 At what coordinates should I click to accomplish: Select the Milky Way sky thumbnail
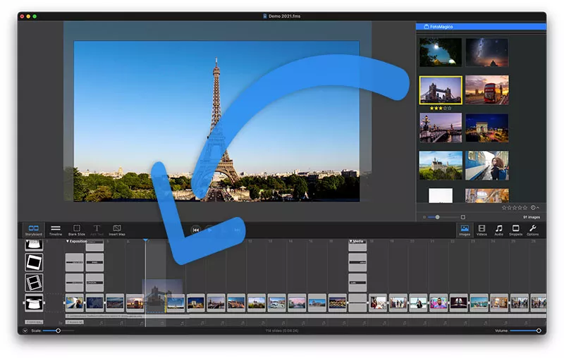point(487,52)
